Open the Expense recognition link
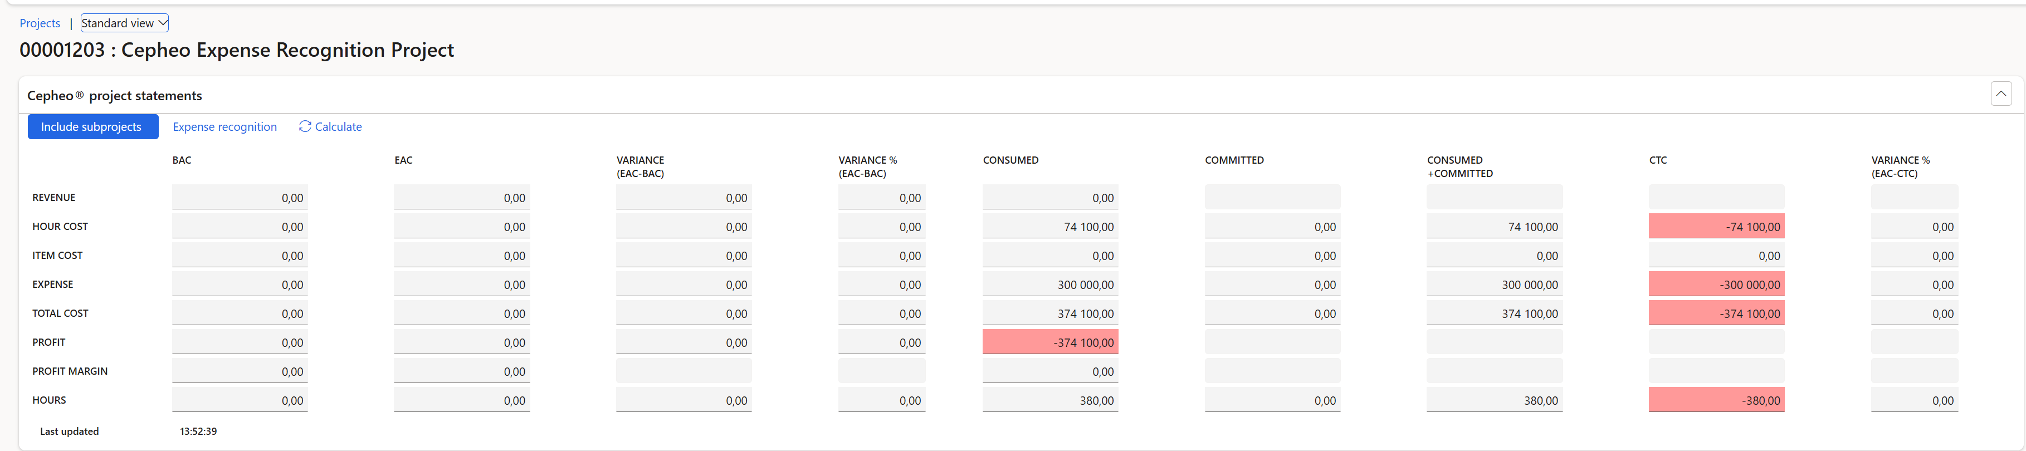The image size is (2026, 451). tap(225, 126)
